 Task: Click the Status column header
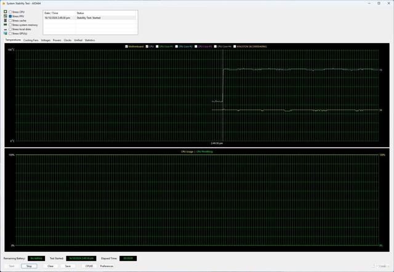(x=107, y=13)
